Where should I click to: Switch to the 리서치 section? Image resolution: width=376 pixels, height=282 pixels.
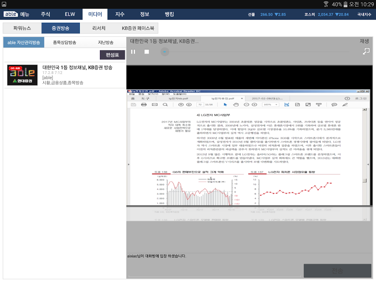tap(99, 28)
